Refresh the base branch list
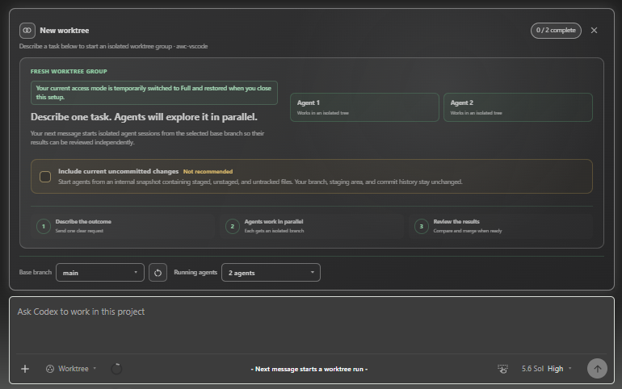The height and width of the screenshot is (389, 622). coord(158,273)
